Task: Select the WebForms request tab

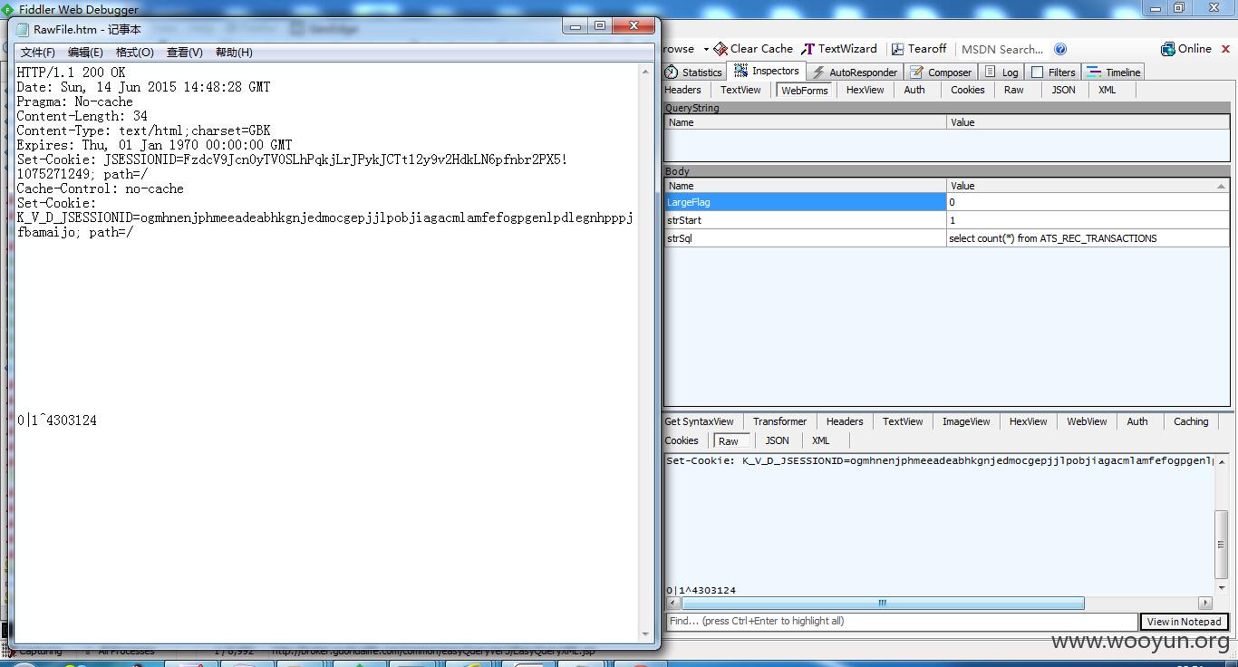Action: 804,90
